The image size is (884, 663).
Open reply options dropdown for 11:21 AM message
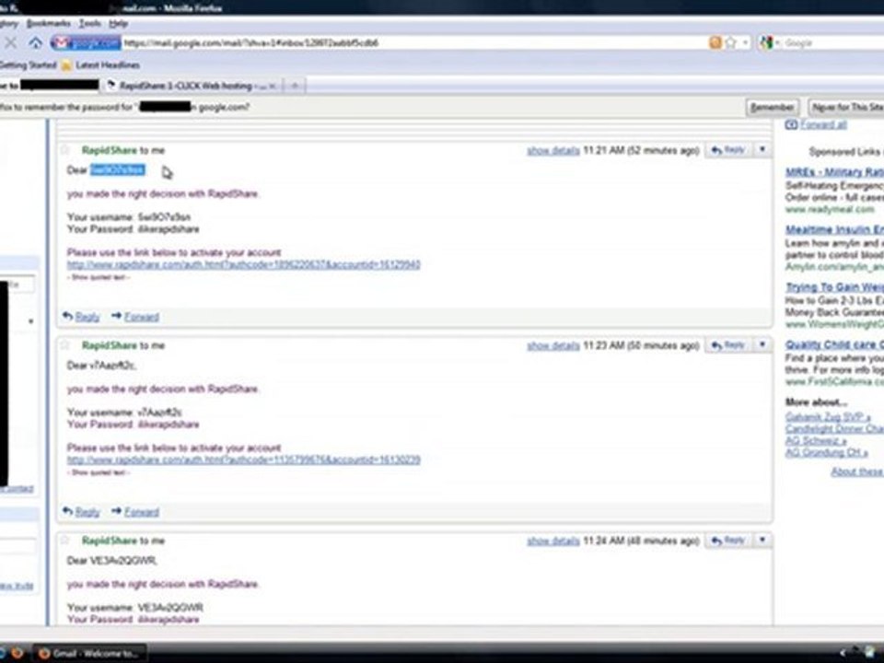pyautogui.click(x=762, y=150)
